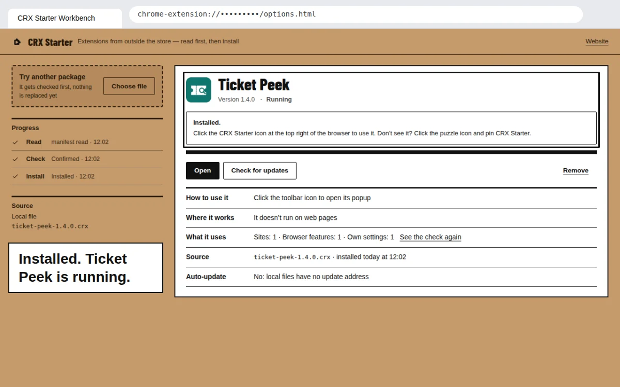The image size is (620, 387).
Task: Click installed today at 12:02 text
Action: (371, 257)
